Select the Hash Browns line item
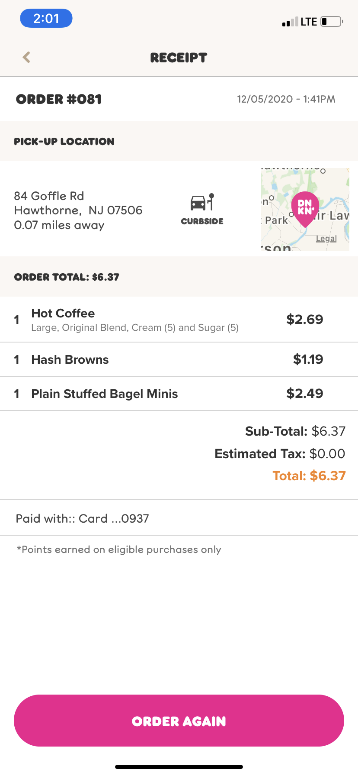 point(70,359)
